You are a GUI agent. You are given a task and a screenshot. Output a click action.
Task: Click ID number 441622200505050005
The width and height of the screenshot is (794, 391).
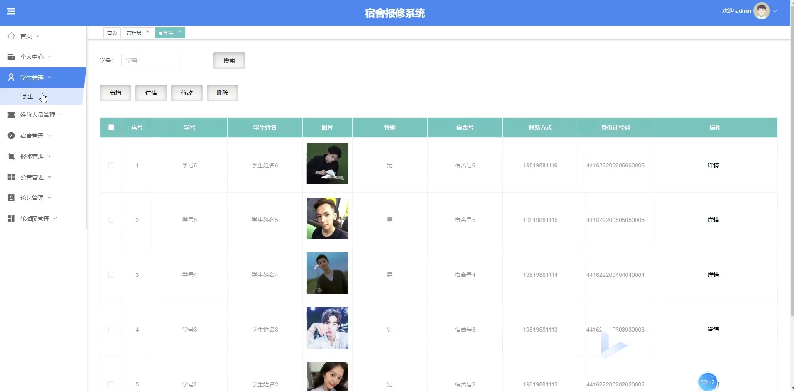pos(615,220)
